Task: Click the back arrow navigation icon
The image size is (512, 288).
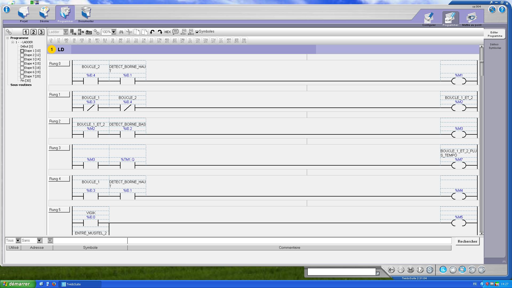Action: pos(391,270)
